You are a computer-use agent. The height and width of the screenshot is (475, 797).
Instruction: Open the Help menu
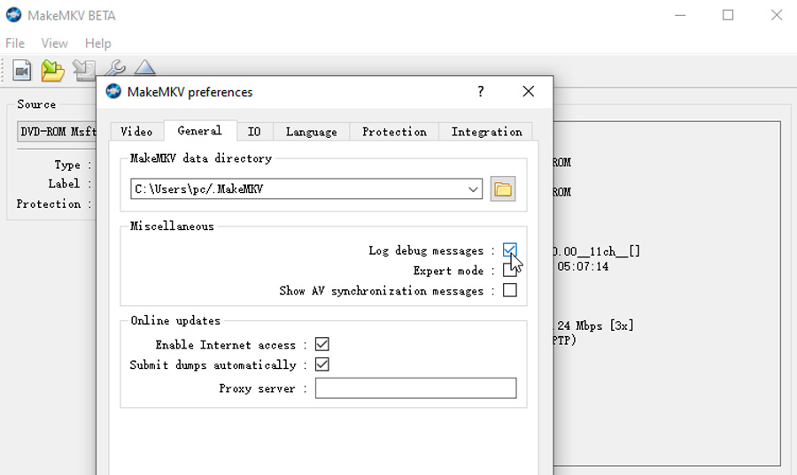click(x=97, y=43)
